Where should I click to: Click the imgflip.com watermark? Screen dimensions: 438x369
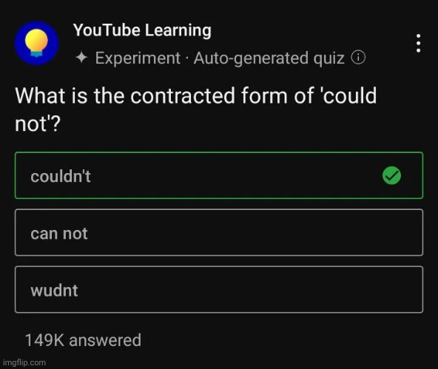click(x=24, y=362)
